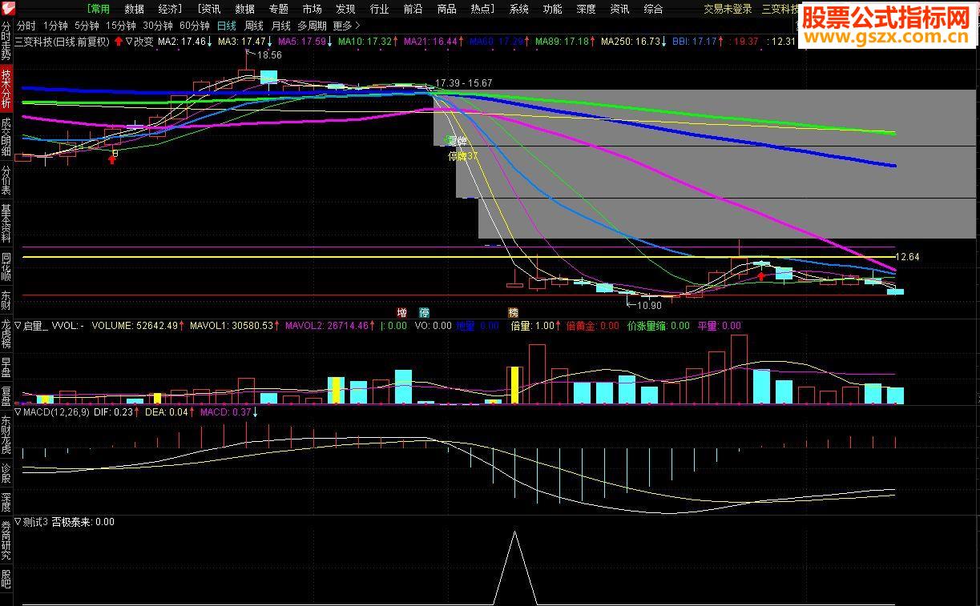Open the 综合 menu
Image resolution: width=980 pixels, height=606 pixels.
pyautogui.click(x=653, y=9)
